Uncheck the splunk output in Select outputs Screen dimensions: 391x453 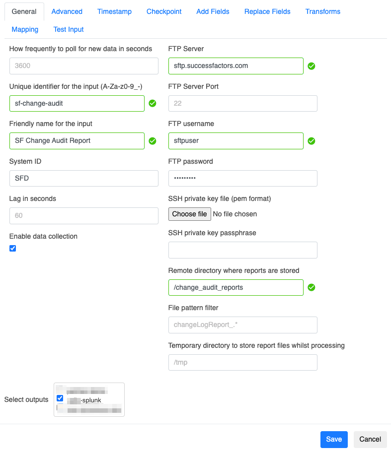pos(60,397)
